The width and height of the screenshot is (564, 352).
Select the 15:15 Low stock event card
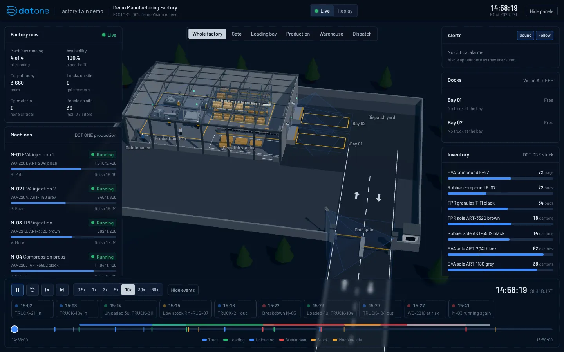coord(186,309)
